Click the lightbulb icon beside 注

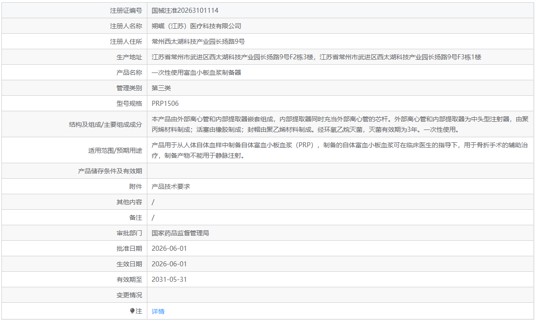point(132,311)
